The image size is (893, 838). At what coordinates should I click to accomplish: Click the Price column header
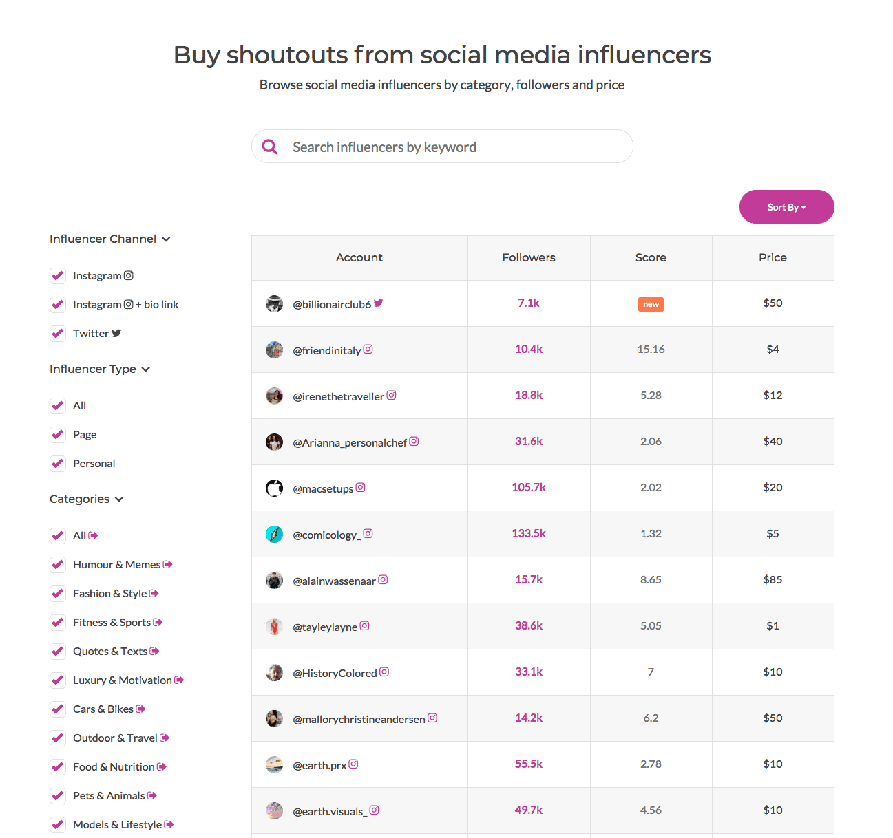[x=773, y=257]
